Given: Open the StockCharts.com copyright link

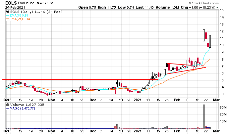Looking at the screenshot, I should pos(203,3).
